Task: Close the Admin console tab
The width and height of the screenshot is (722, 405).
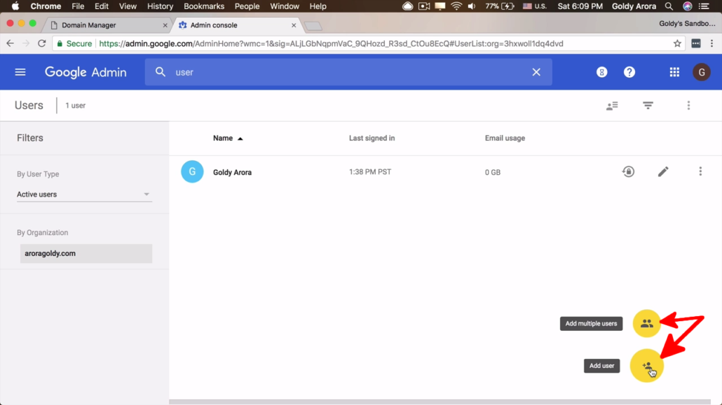Action: pos(294,25)
